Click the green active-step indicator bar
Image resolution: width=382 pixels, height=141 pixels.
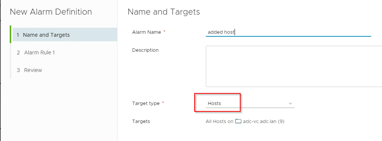(10, 34)
